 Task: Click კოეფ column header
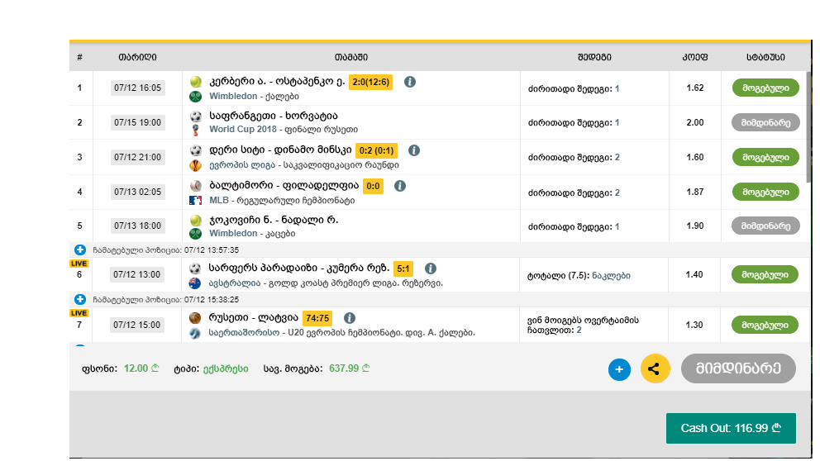(x=695, y=57)
